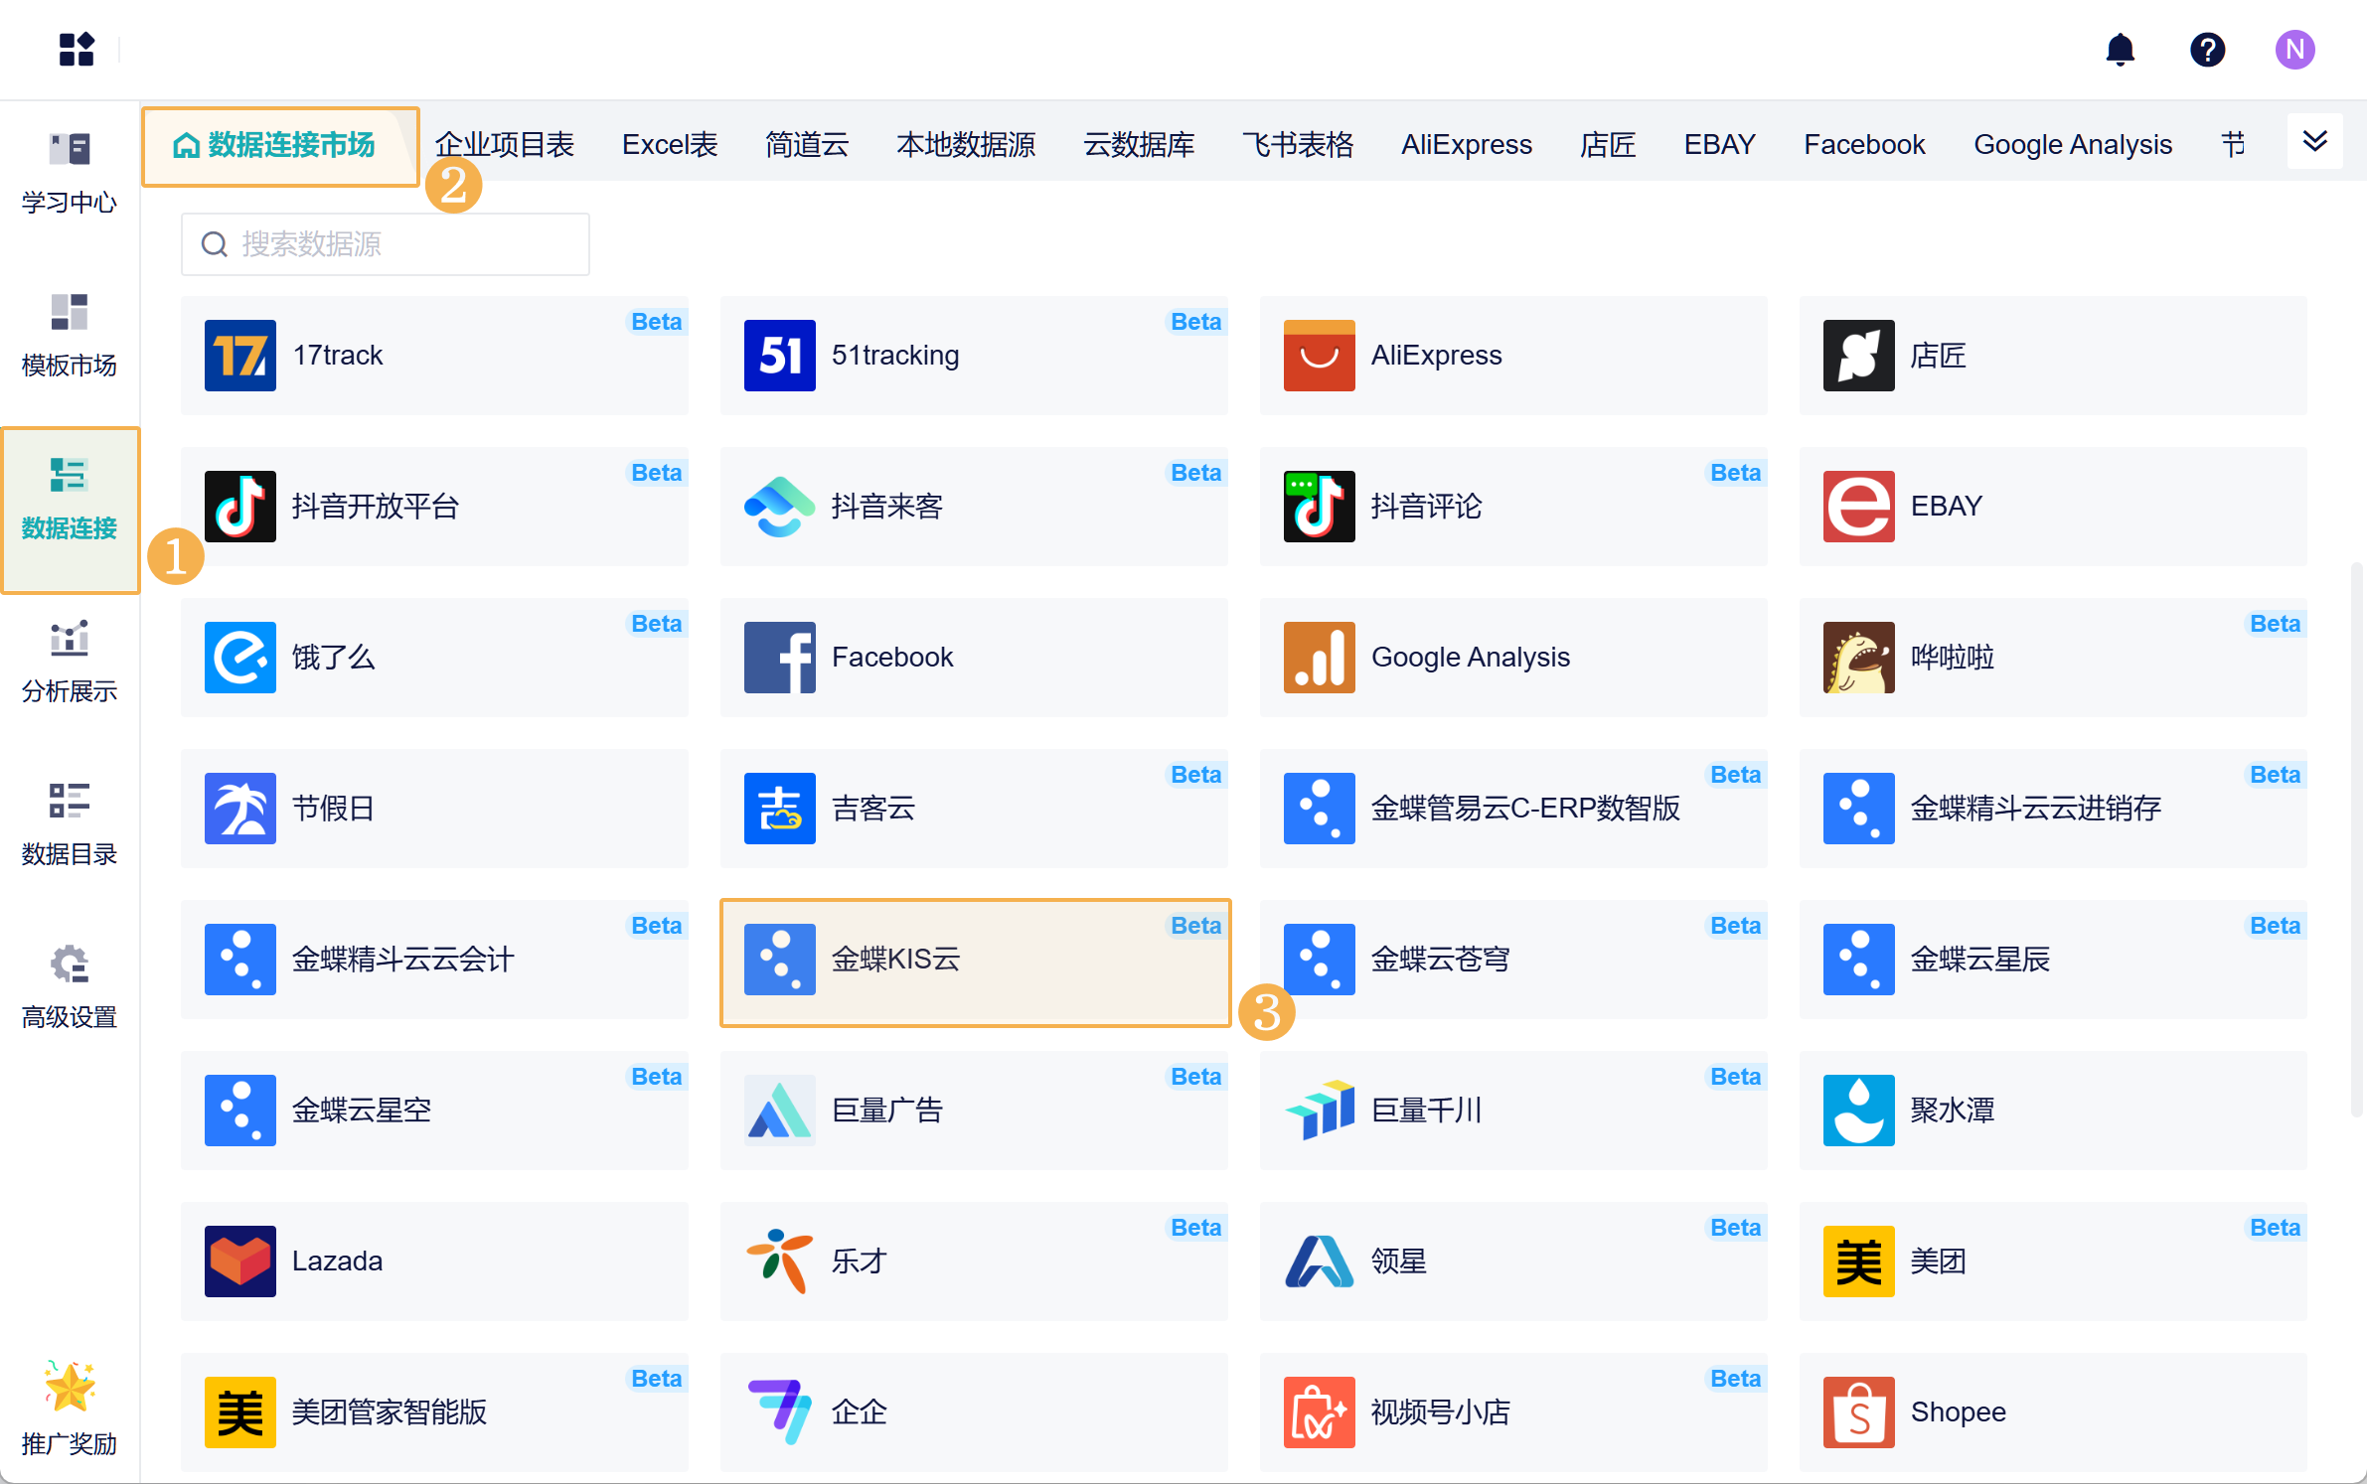Expand the tab list chevron
The width and height of the screenshot is (2367, 1484).
tap(2314, 142)
